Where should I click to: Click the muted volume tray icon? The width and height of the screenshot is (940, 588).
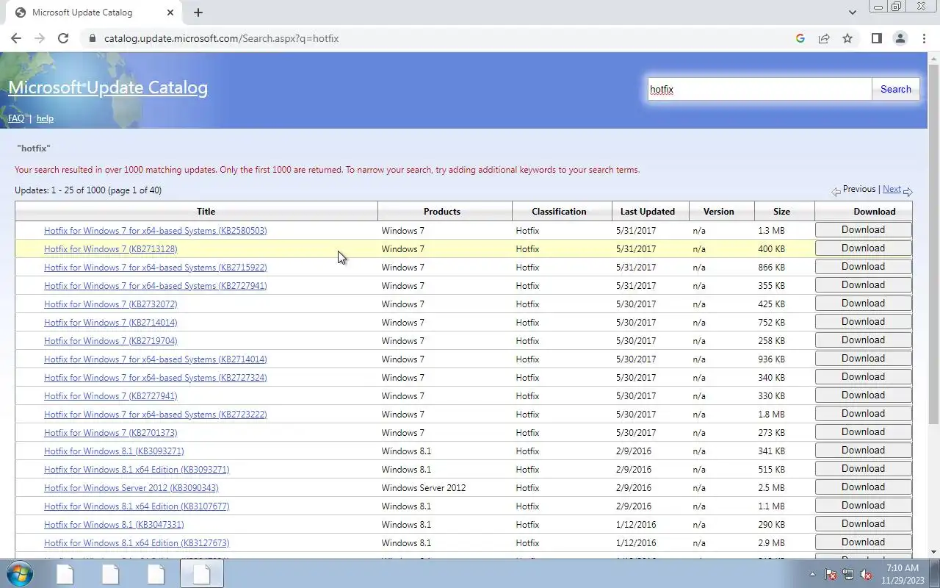(866, 574)
